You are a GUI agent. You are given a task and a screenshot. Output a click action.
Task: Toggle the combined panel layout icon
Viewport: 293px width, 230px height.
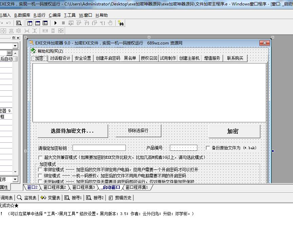(45, 23)
